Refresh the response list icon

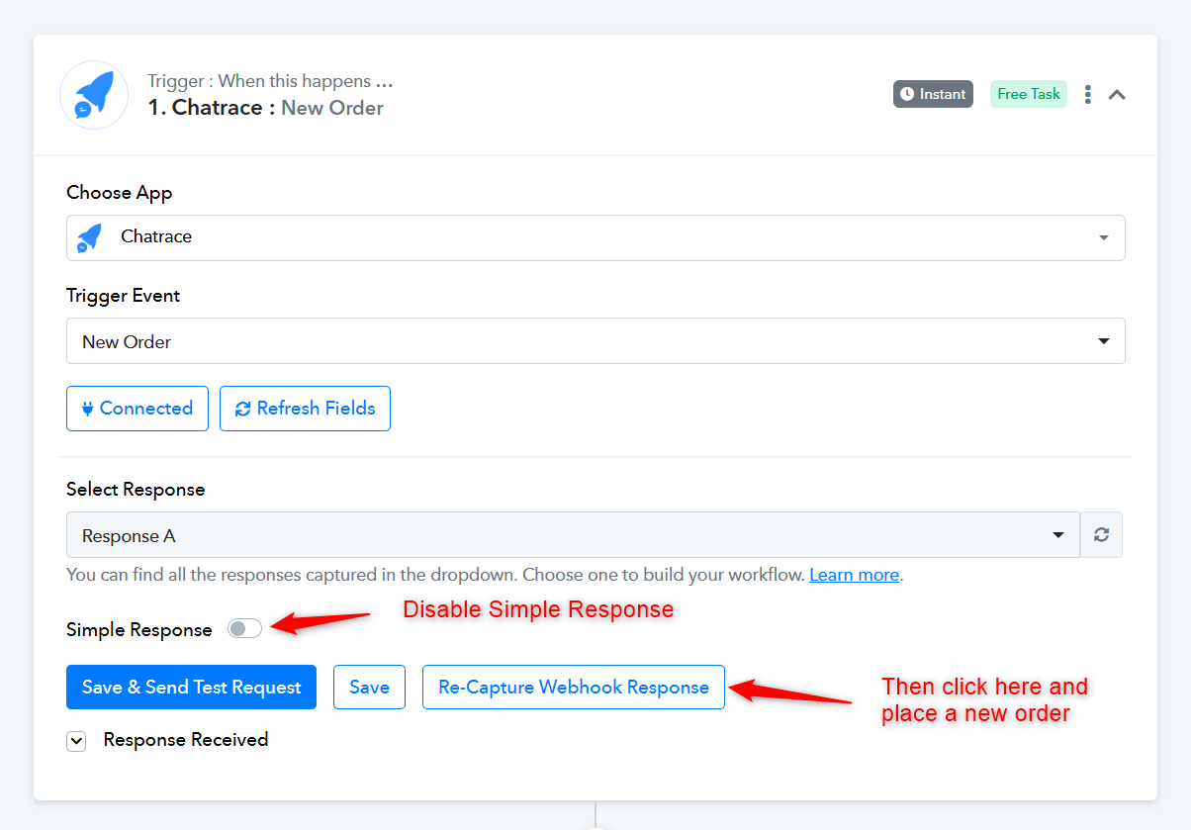(1101, 535)
